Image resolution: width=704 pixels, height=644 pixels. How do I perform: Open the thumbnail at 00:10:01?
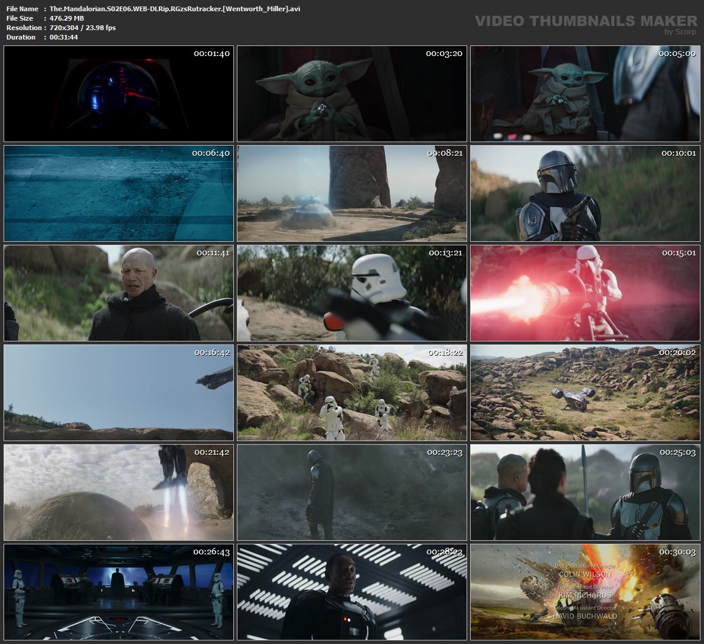[x=585, y=193]
